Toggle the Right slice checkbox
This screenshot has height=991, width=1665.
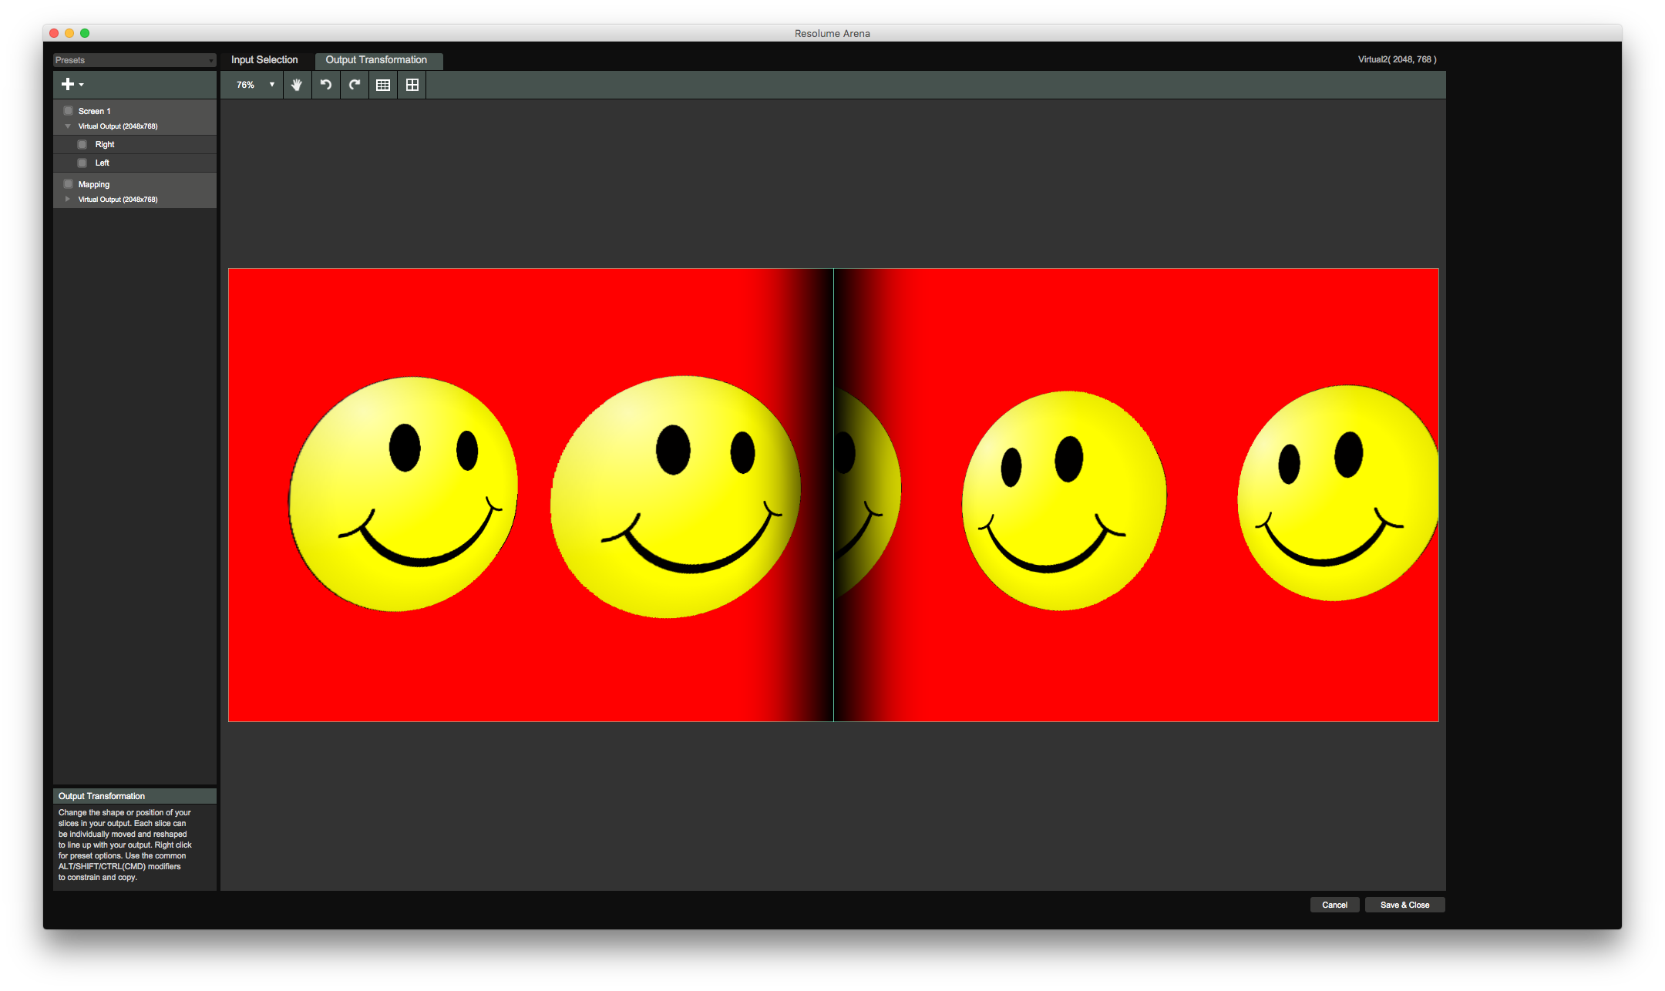[x=82, y=144]
